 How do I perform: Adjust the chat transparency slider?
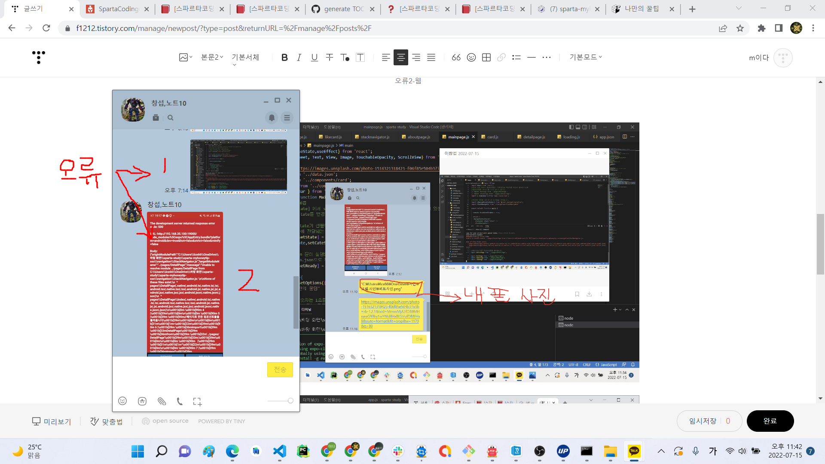(x=280, y=400)
